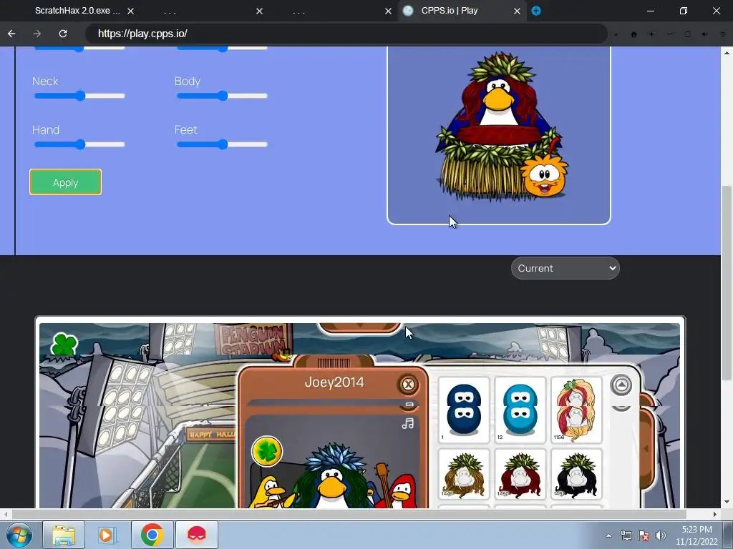Viewport: 733px width, 549px height.
Task: Adjust the Neck slider
Action: pyautogui.click(x=80, y=96)
